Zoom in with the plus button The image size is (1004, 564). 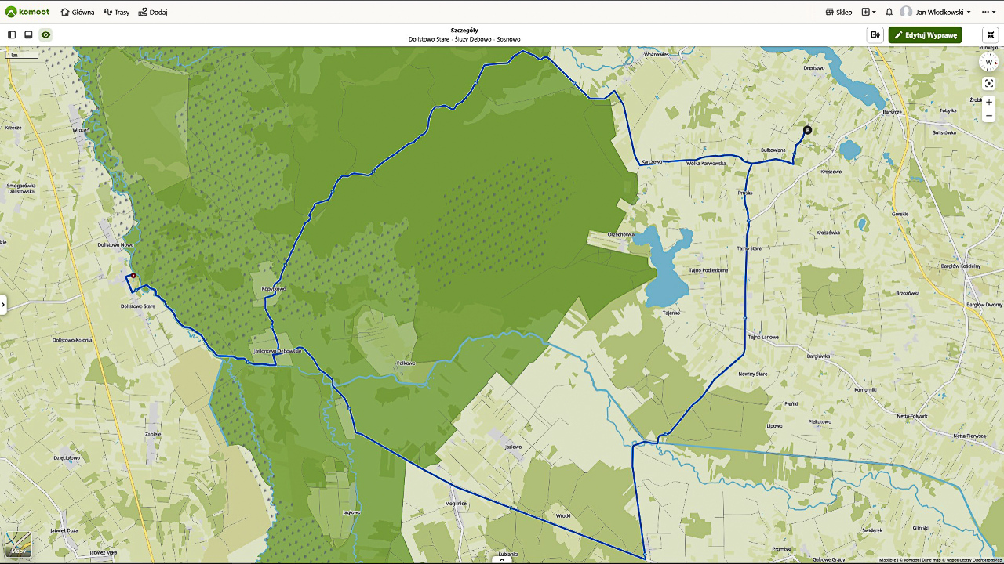(x=989, y=103)
